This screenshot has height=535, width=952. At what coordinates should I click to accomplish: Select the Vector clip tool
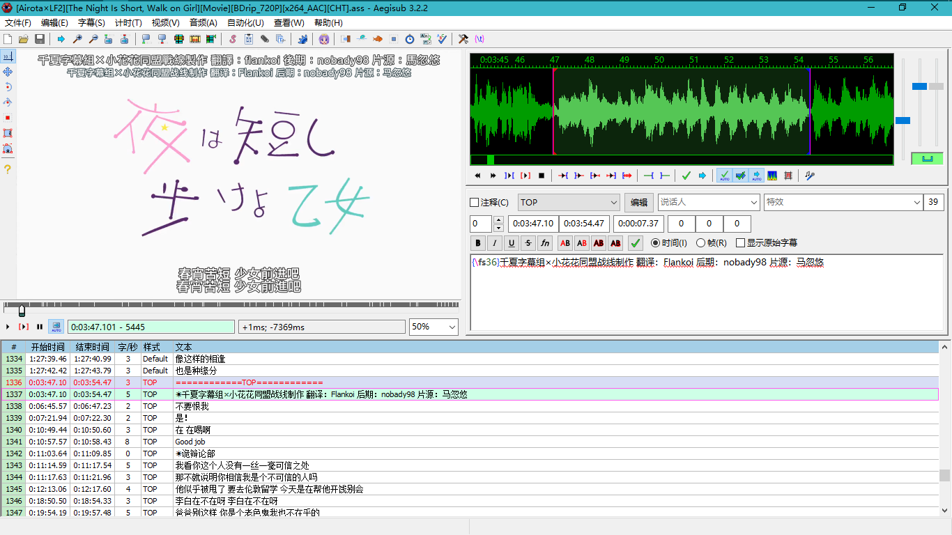8,148
